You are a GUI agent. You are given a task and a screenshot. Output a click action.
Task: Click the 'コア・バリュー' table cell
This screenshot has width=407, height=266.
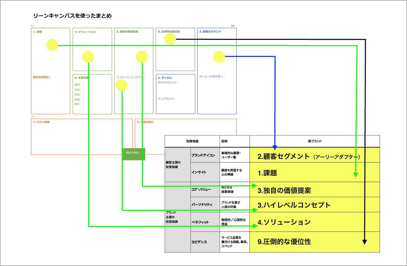click(x=205, y=190)
